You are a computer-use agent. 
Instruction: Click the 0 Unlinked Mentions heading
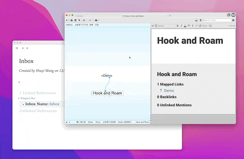coord(174,105)
